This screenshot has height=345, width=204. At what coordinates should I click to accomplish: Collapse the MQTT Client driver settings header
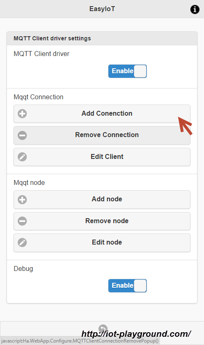coord(102,38)
